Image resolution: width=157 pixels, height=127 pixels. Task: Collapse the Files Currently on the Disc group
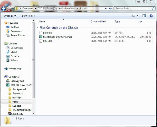coord(38,28)
